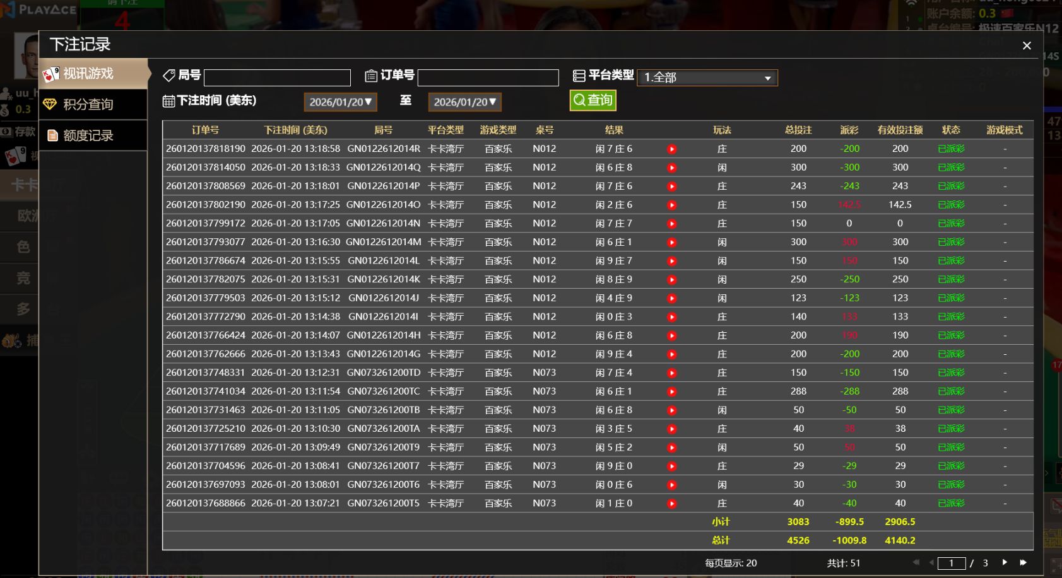Play the replay for result 闲 1 庄 0

tap(672, 503)
